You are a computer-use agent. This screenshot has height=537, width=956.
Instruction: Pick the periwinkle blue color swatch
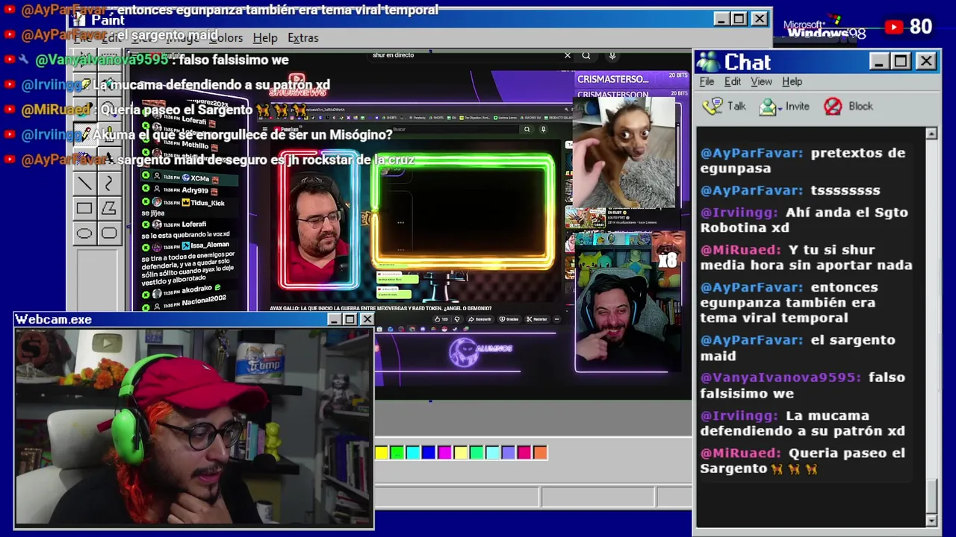tap(509, 453)
